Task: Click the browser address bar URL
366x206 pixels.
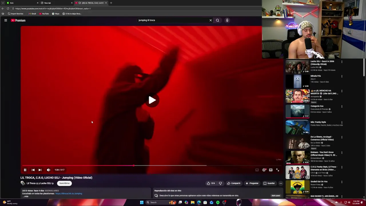Action: (53, 9)
